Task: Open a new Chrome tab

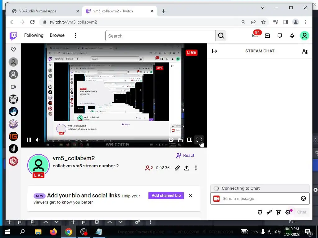Action: [164, 11]
